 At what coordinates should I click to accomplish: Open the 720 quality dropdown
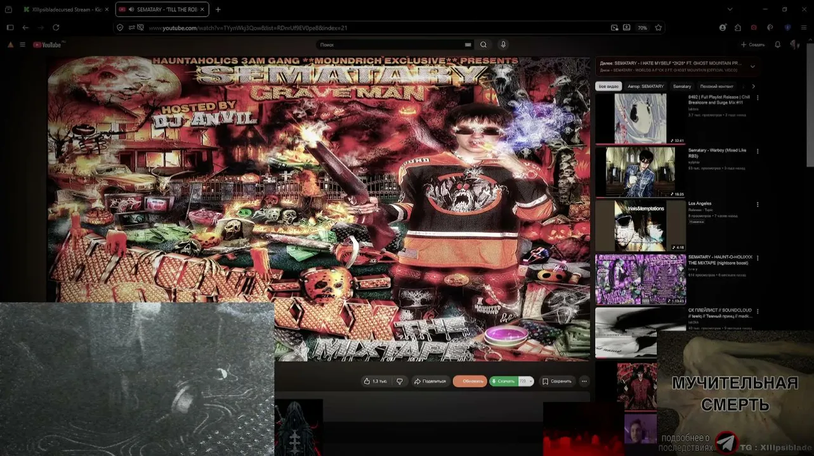pos(526,381)
